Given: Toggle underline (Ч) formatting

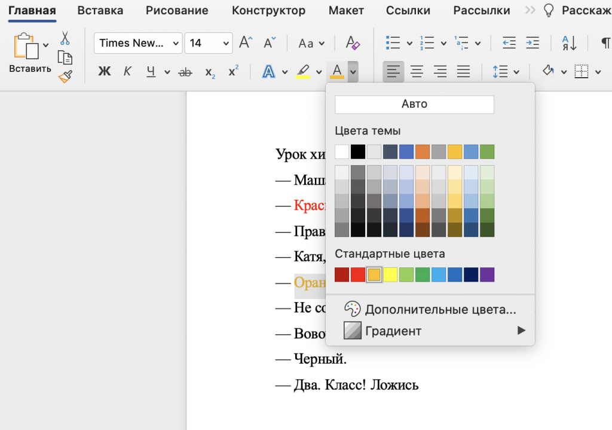Looking at the screenshot, I should click(151, 72).
